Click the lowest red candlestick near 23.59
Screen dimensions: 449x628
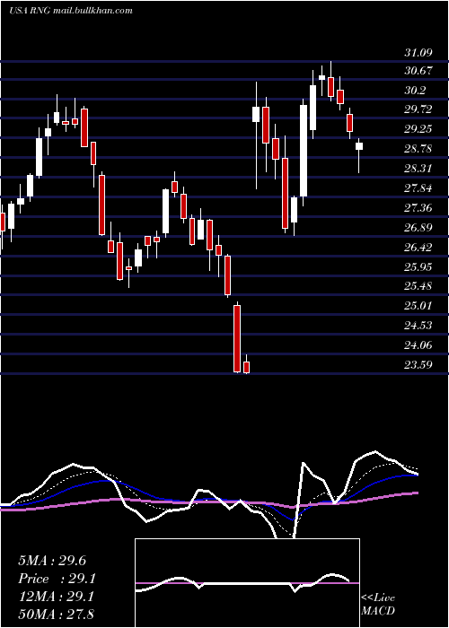coord(247,367)
